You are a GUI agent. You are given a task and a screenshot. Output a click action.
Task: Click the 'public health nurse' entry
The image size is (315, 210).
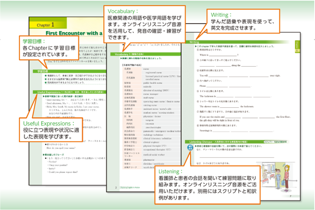click(153, 83)
